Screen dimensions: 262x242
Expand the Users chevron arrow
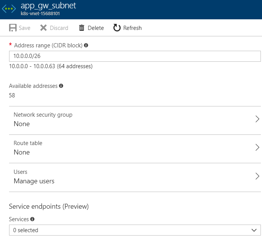tap(257, 176)
